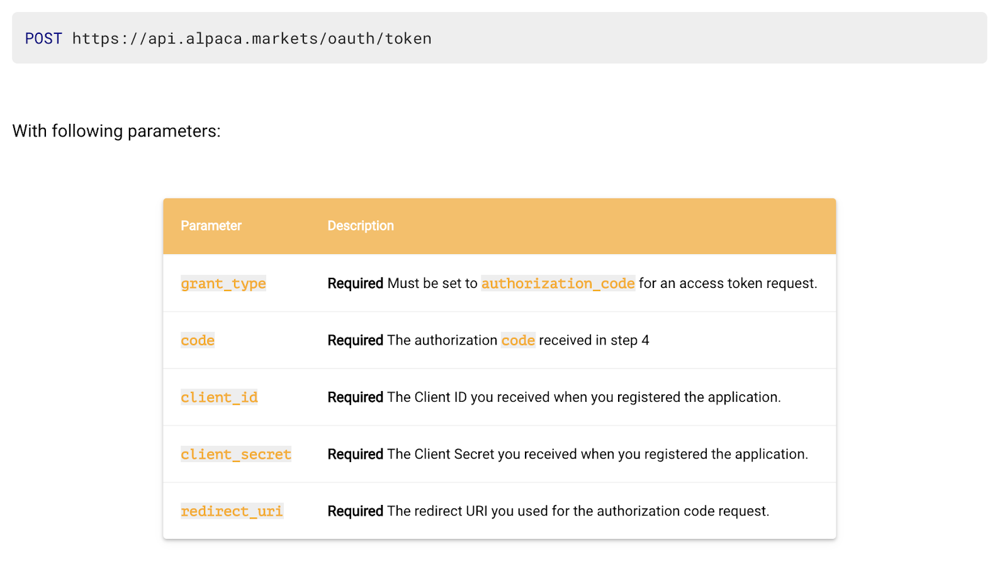This screenshot has width=1007, height=564.
Task: Select the https://api.alpaca.markets/oauth/token URL
Action: (252, 38)
